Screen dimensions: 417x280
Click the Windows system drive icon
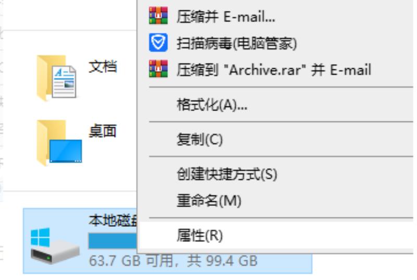[x=55, y=246]
